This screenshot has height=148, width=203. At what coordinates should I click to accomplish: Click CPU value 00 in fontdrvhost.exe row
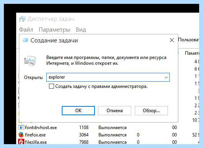174,128
